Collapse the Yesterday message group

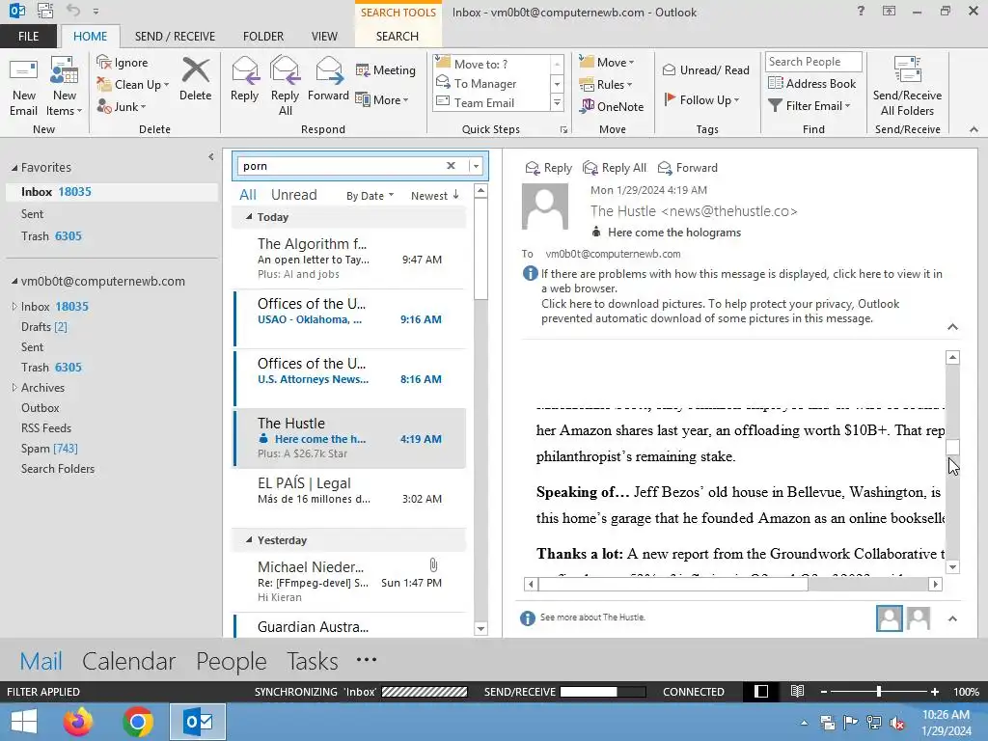(x=249, y=540)
